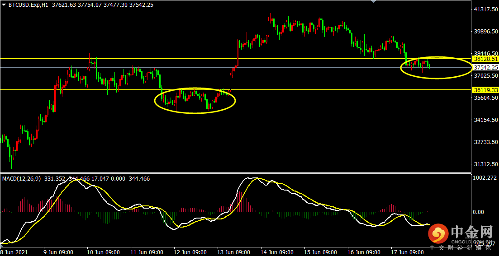Click the 8 Jun 2021 date label
This screenshot has width=499, height=256.
pyautogui.click(x=14, y=252)
